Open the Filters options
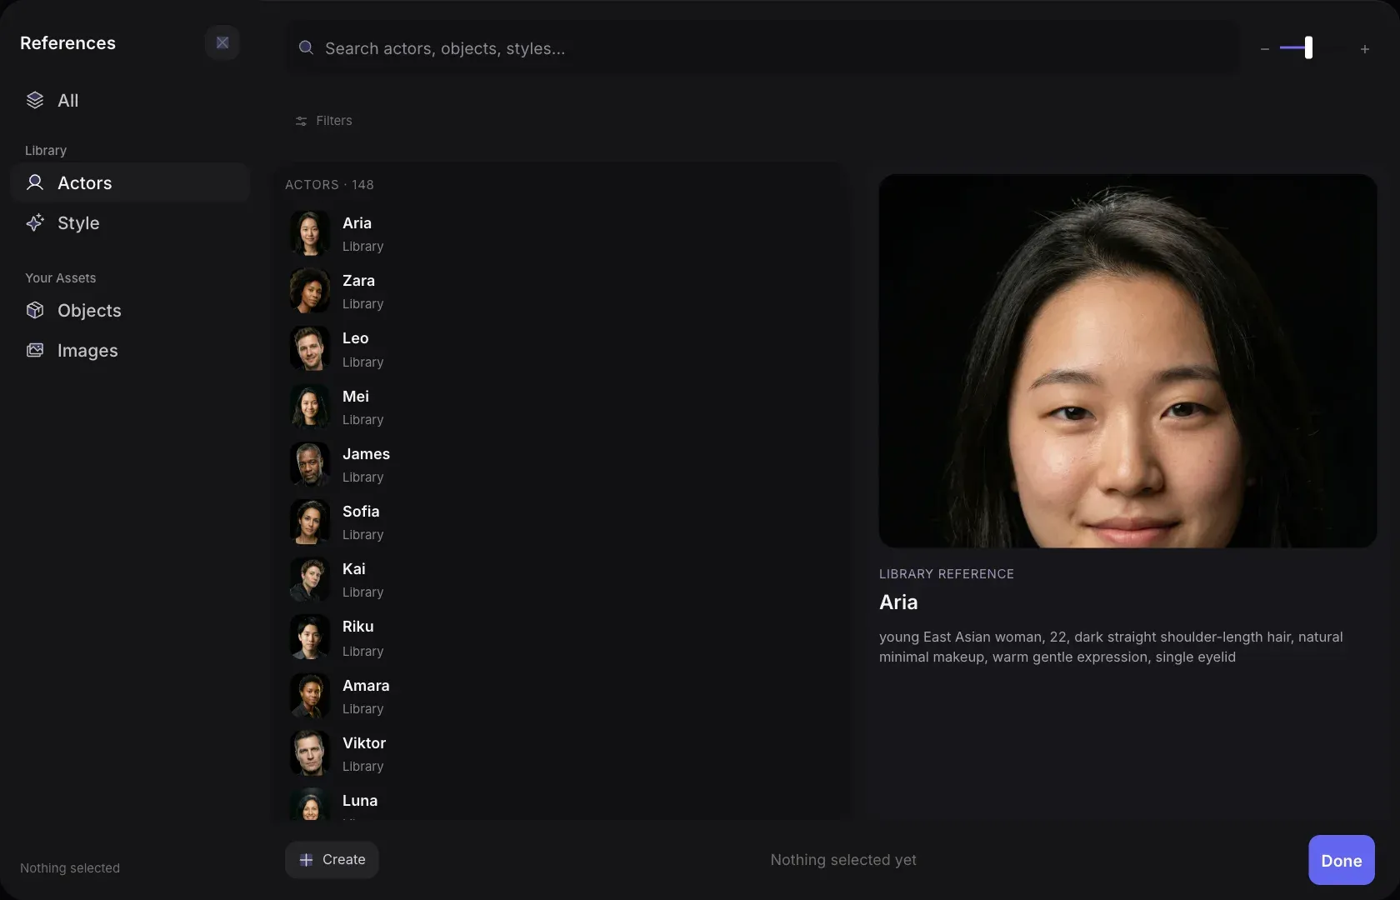Viewport: 1400px width, 900px height. 323,121
